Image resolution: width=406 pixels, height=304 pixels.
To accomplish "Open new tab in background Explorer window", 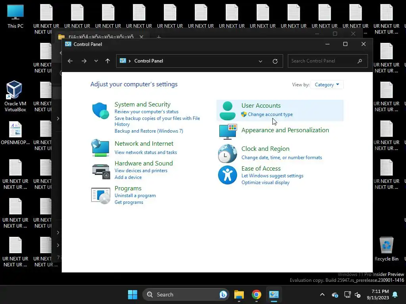I will coord(159,37).
